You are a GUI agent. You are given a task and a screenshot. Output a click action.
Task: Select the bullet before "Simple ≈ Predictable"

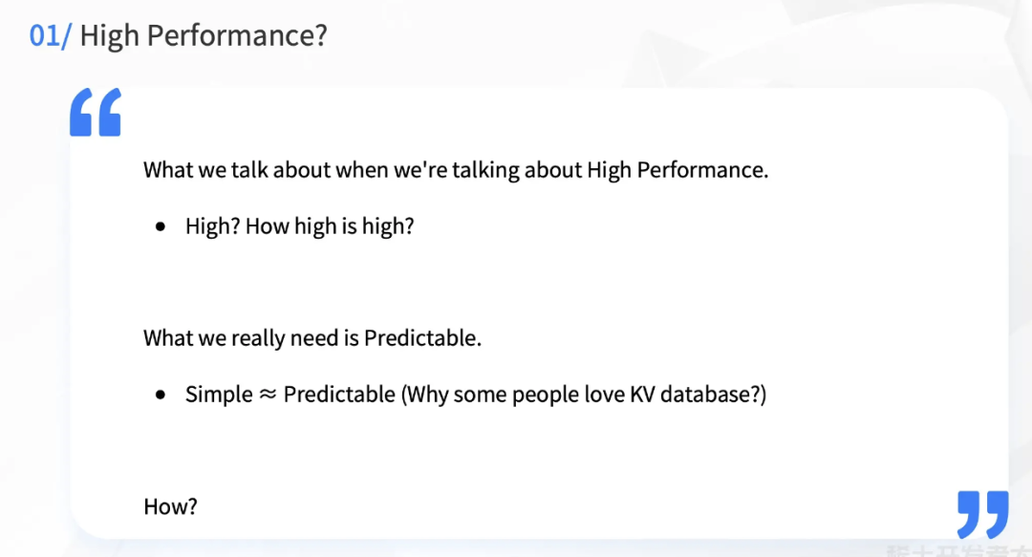coord(160,395)
